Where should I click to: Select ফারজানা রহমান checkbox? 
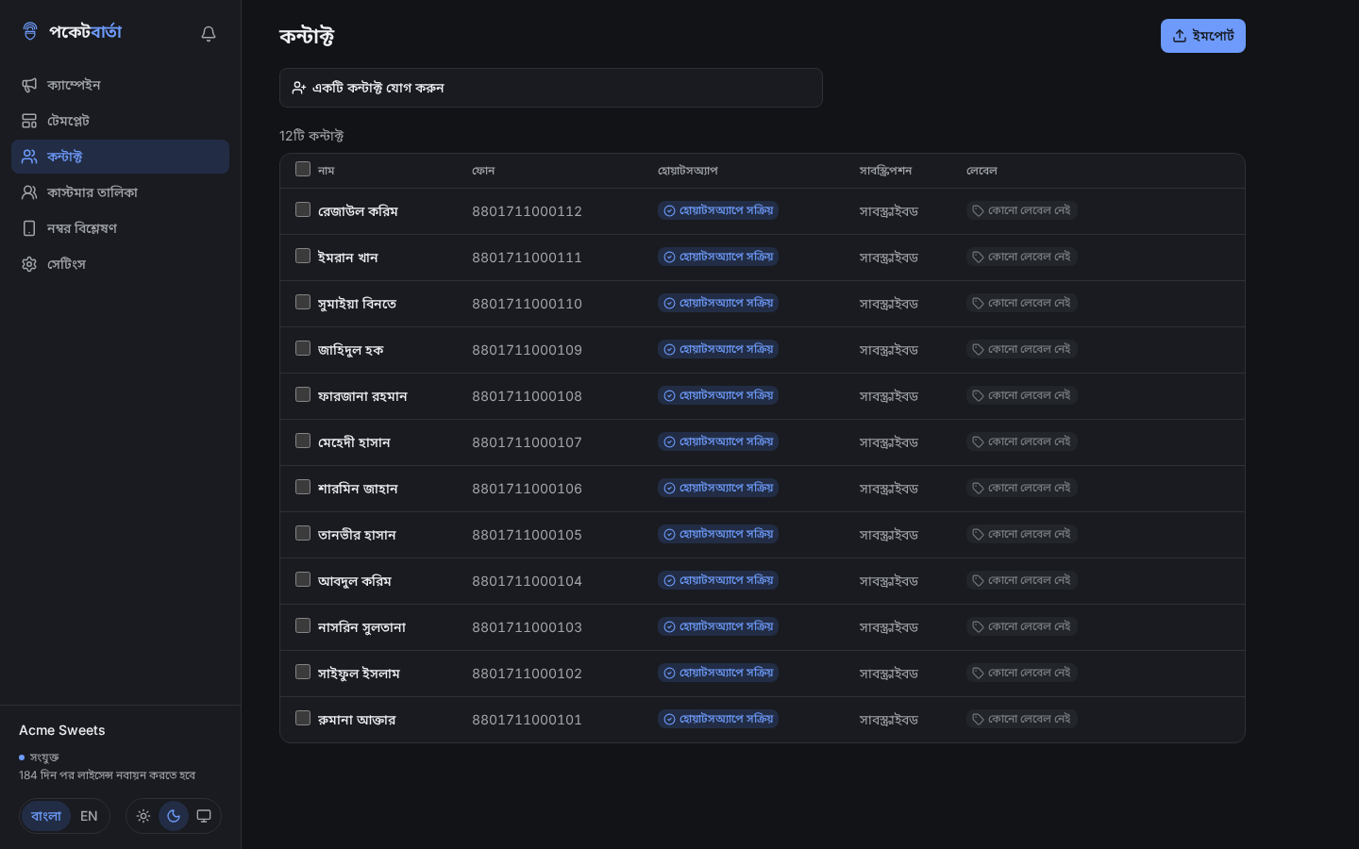click(303, 394)
